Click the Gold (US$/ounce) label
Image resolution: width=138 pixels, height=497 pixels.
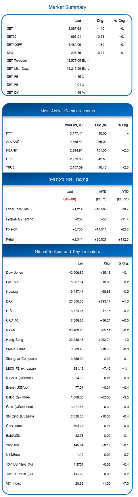pos(20,407)
